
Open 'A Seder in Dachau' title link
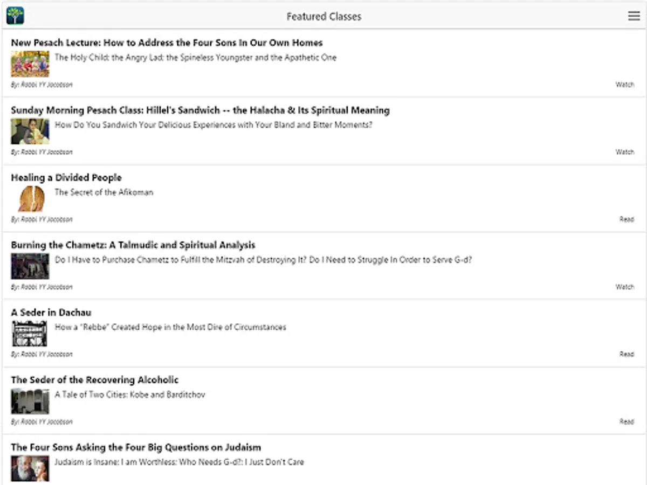pos(51,313)
